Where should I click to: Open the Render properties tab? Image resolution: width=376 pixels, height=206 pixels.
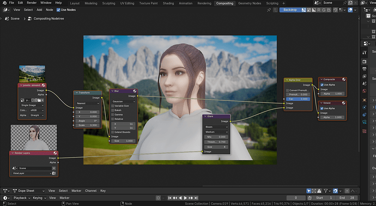364,62
